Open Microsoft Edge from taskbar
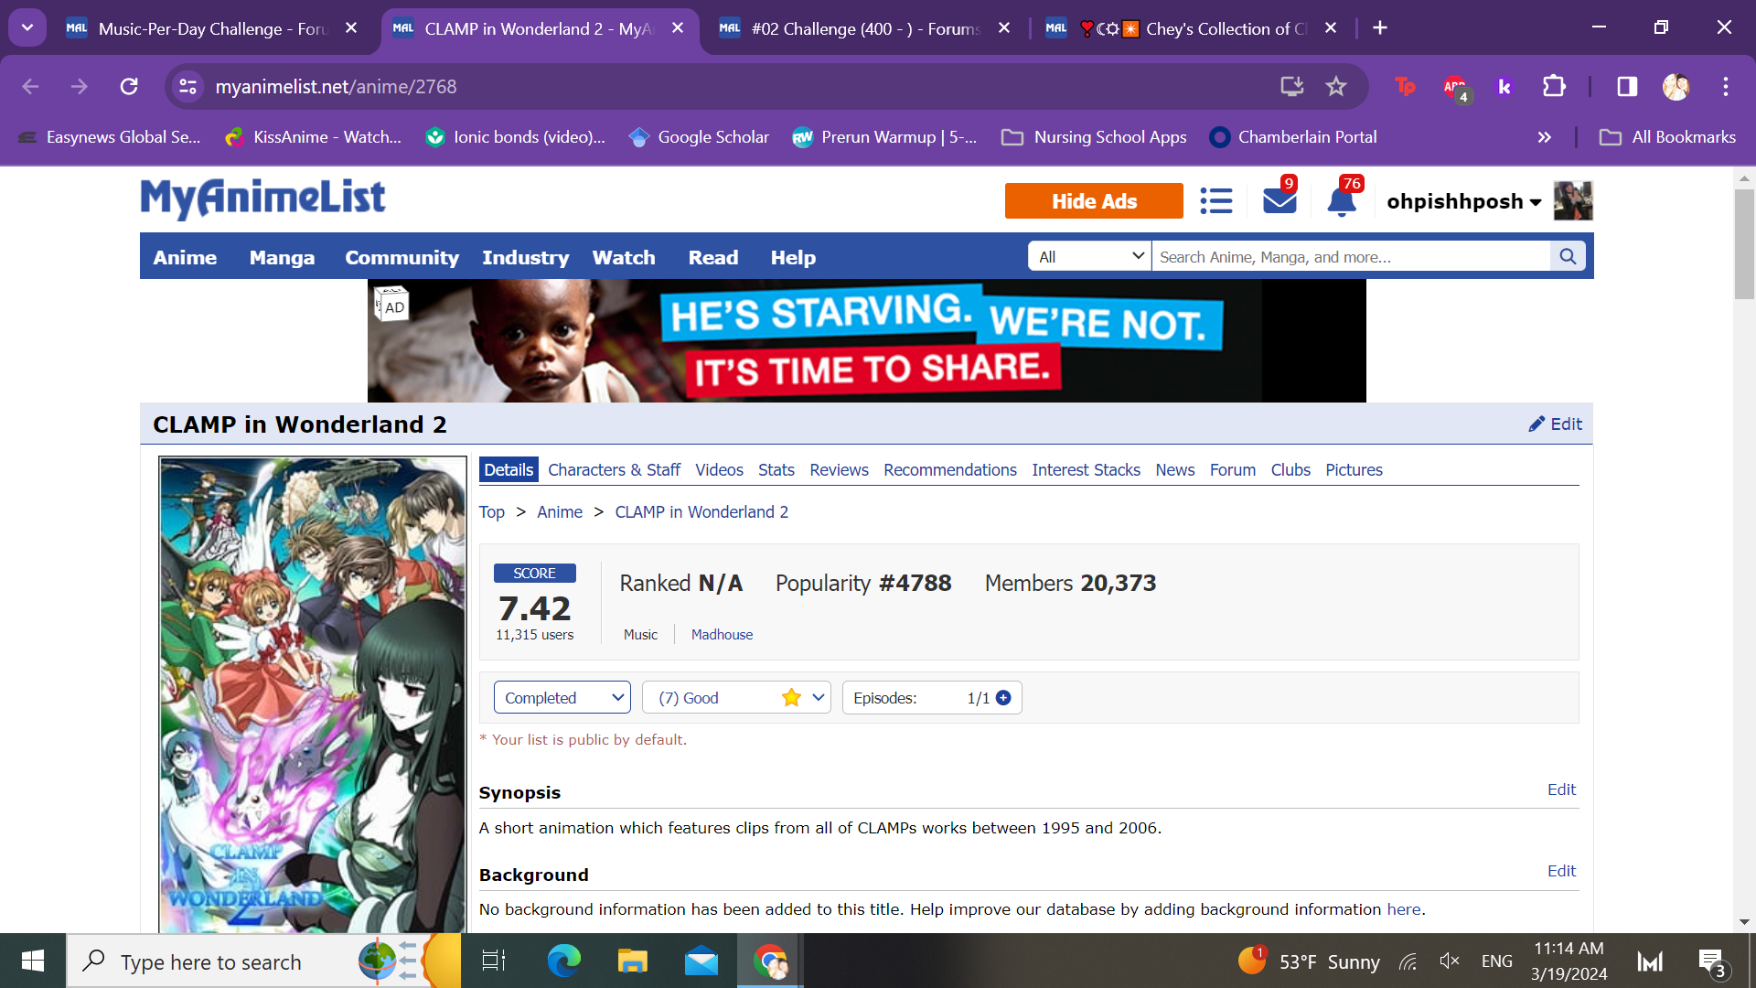Viewport: 1756px width, 988px height. point(563,961)
